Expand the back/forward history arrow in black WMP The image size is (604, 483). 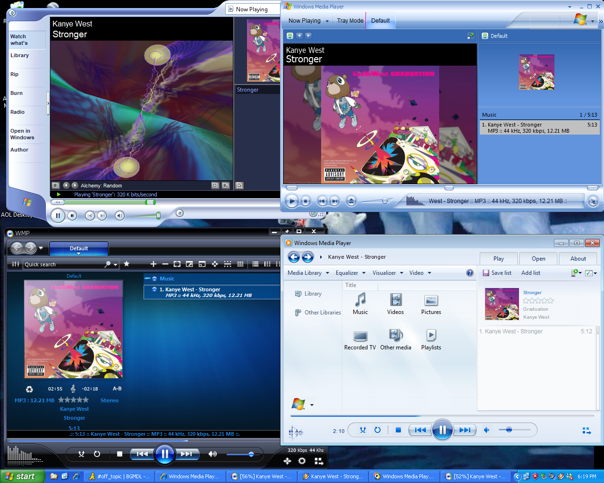(41, 248)
